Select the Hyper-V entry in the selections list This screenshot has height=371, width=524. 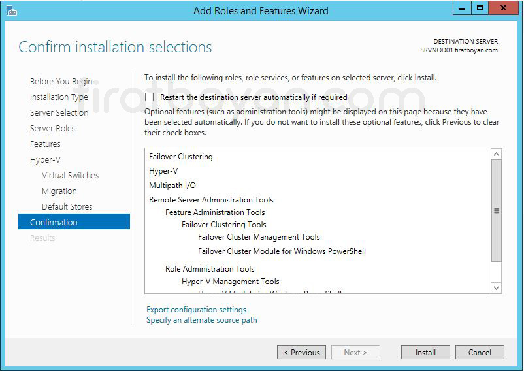click(163, 171)
